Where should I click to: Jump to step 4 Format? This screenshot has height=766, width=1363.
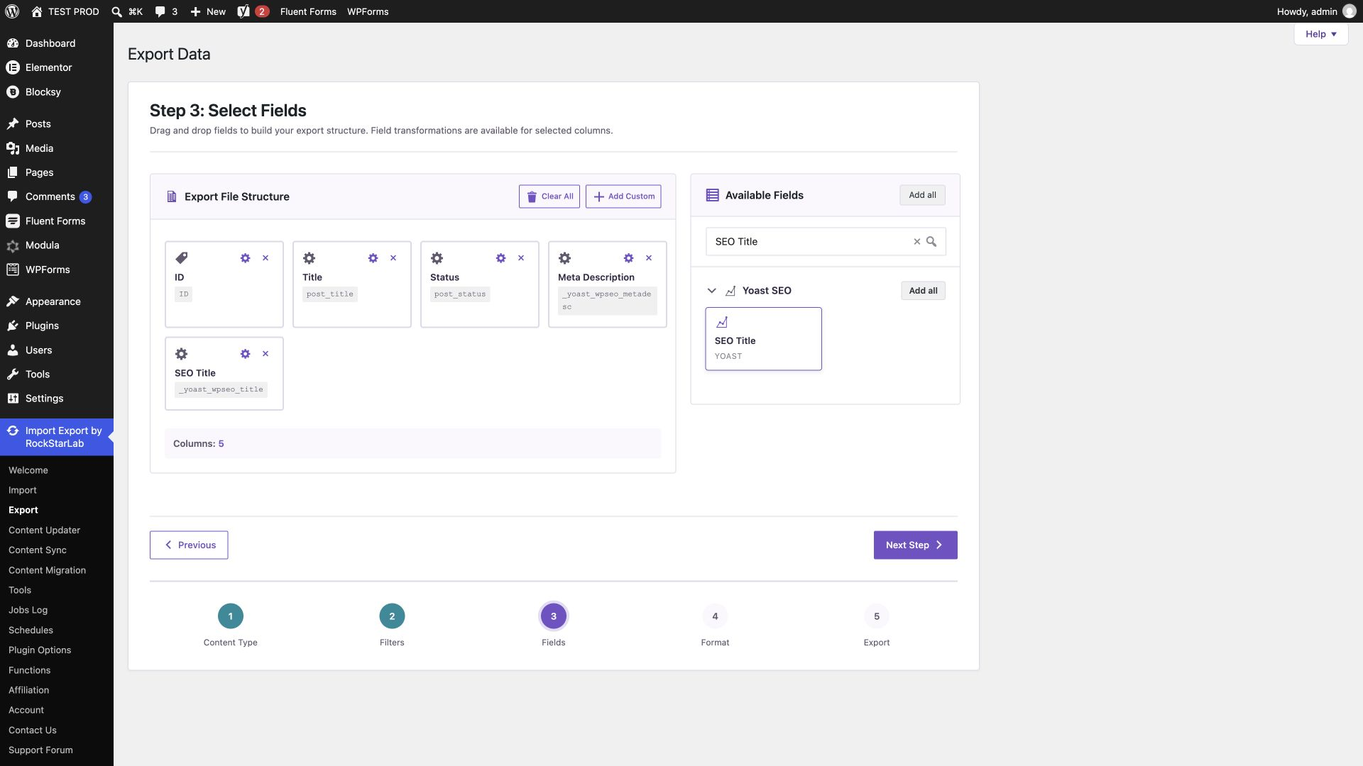click(715, 616)
